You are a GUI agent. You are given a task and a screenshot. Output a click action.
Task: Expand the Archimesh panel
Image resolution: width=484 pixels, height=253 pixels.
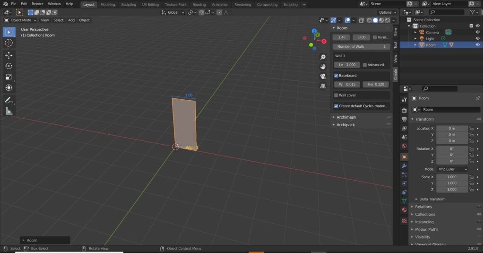[x=346, y=117]
